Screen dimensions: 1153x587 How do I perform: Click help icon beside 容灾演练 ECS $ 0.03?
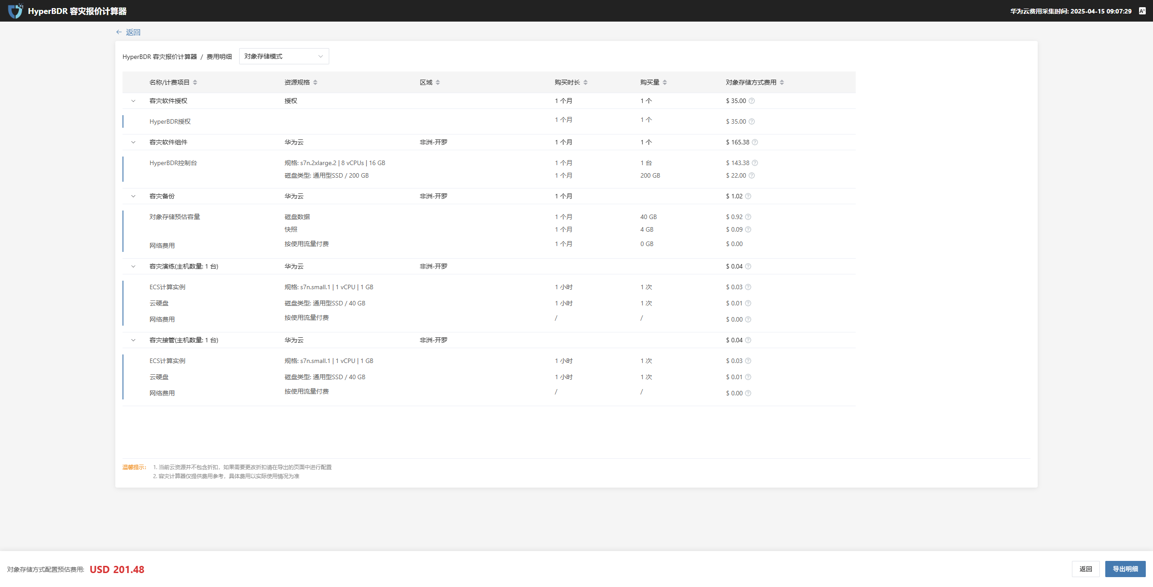pos(748,287)
